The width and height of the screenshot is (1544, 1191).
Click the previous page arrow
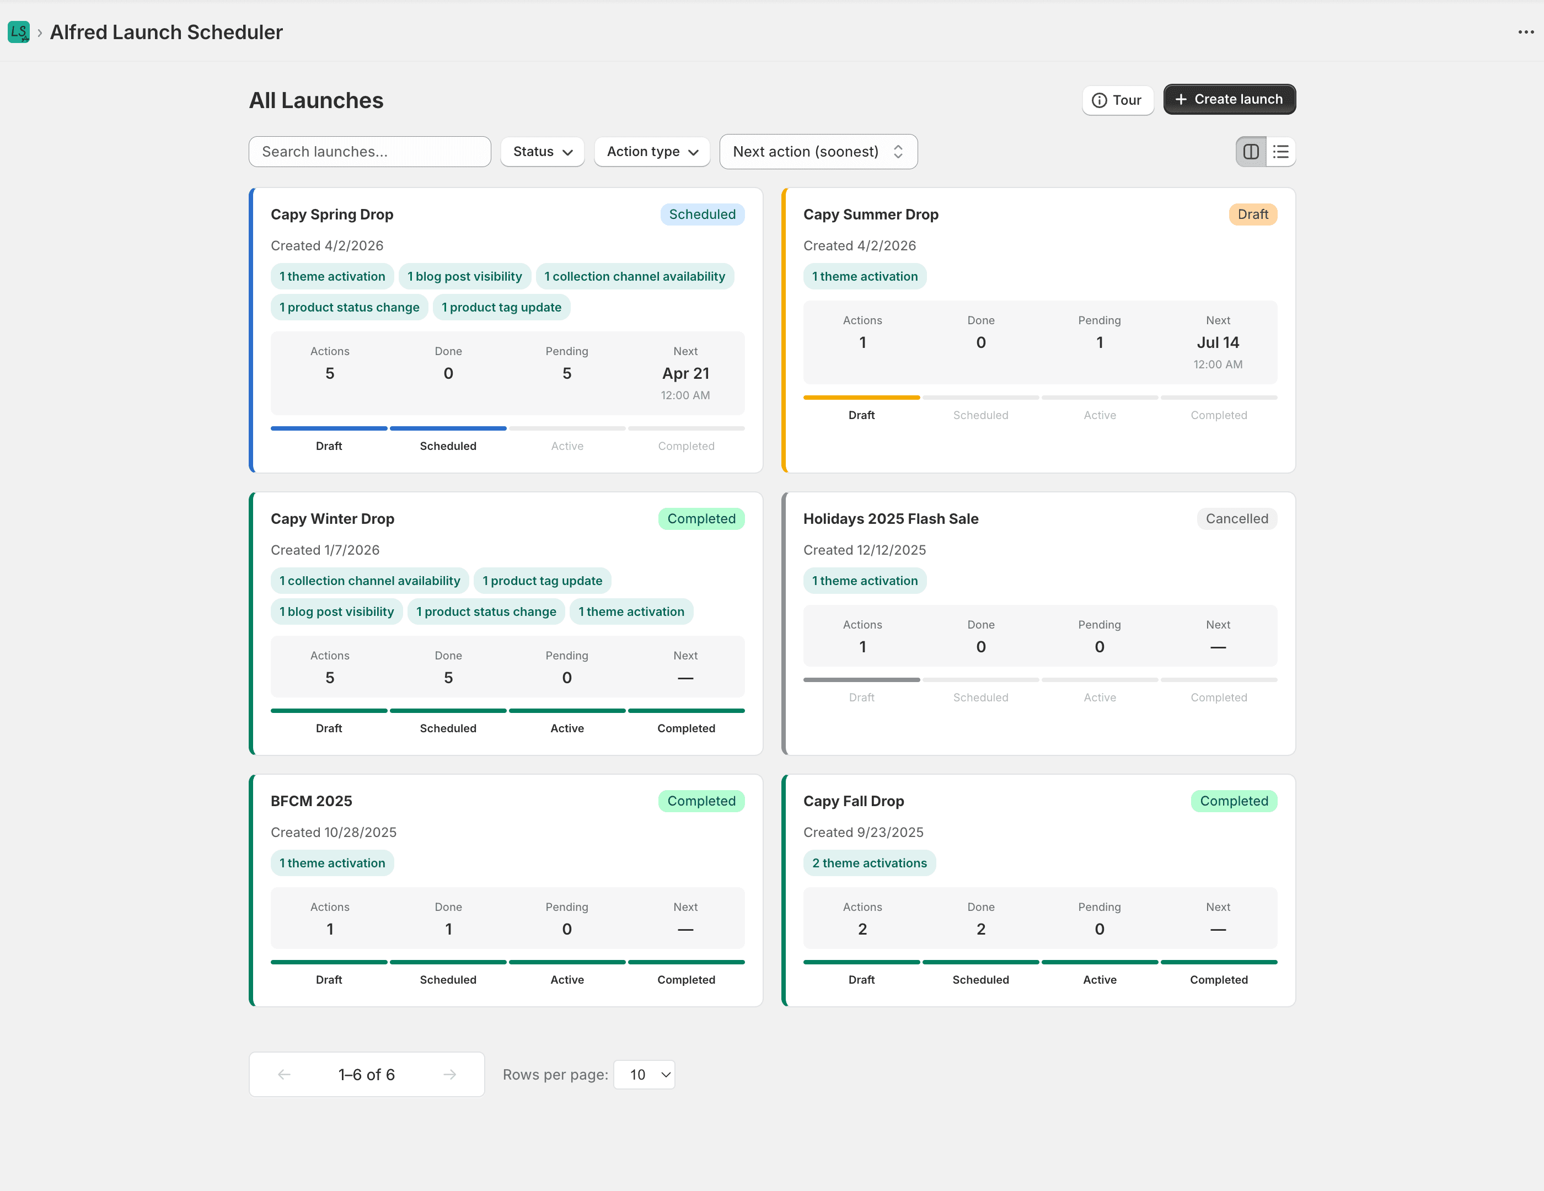(283, 1074)
